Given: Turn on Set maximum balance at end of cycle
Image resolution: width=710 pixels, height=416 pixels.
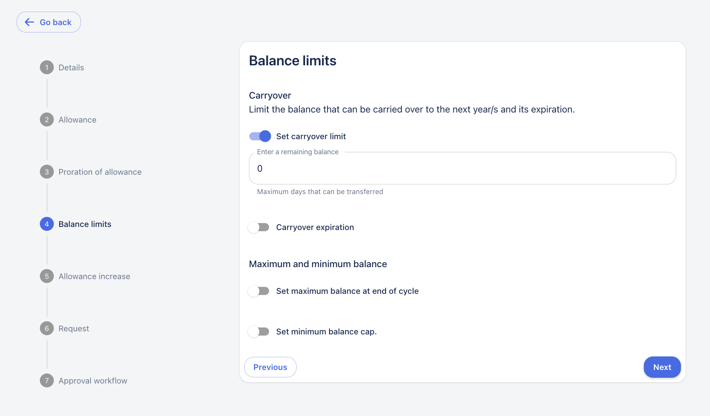Looking at the screenshot, I should (259, 291).
